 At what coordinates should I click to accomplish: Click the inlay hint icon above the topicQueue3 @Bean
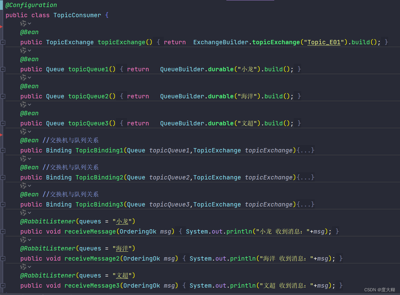pyautogui.click(x=23, y=104)
